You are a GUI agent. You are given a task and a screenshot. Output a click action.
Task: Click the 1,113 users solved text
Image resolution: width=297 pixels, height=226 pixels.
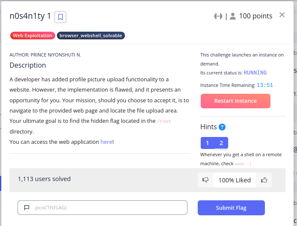[44, 179]
